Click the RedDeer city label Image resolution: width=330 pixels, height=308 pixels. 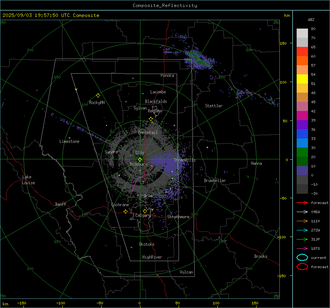(x=155, y=111)
